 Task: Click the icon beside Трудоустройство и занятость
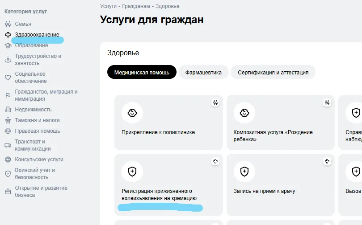(x=8, y=60)
